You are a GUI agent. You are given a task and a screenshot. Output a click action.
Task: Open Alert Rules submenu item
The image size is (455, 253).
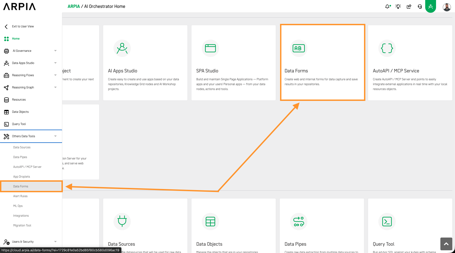tap(20, 196)
